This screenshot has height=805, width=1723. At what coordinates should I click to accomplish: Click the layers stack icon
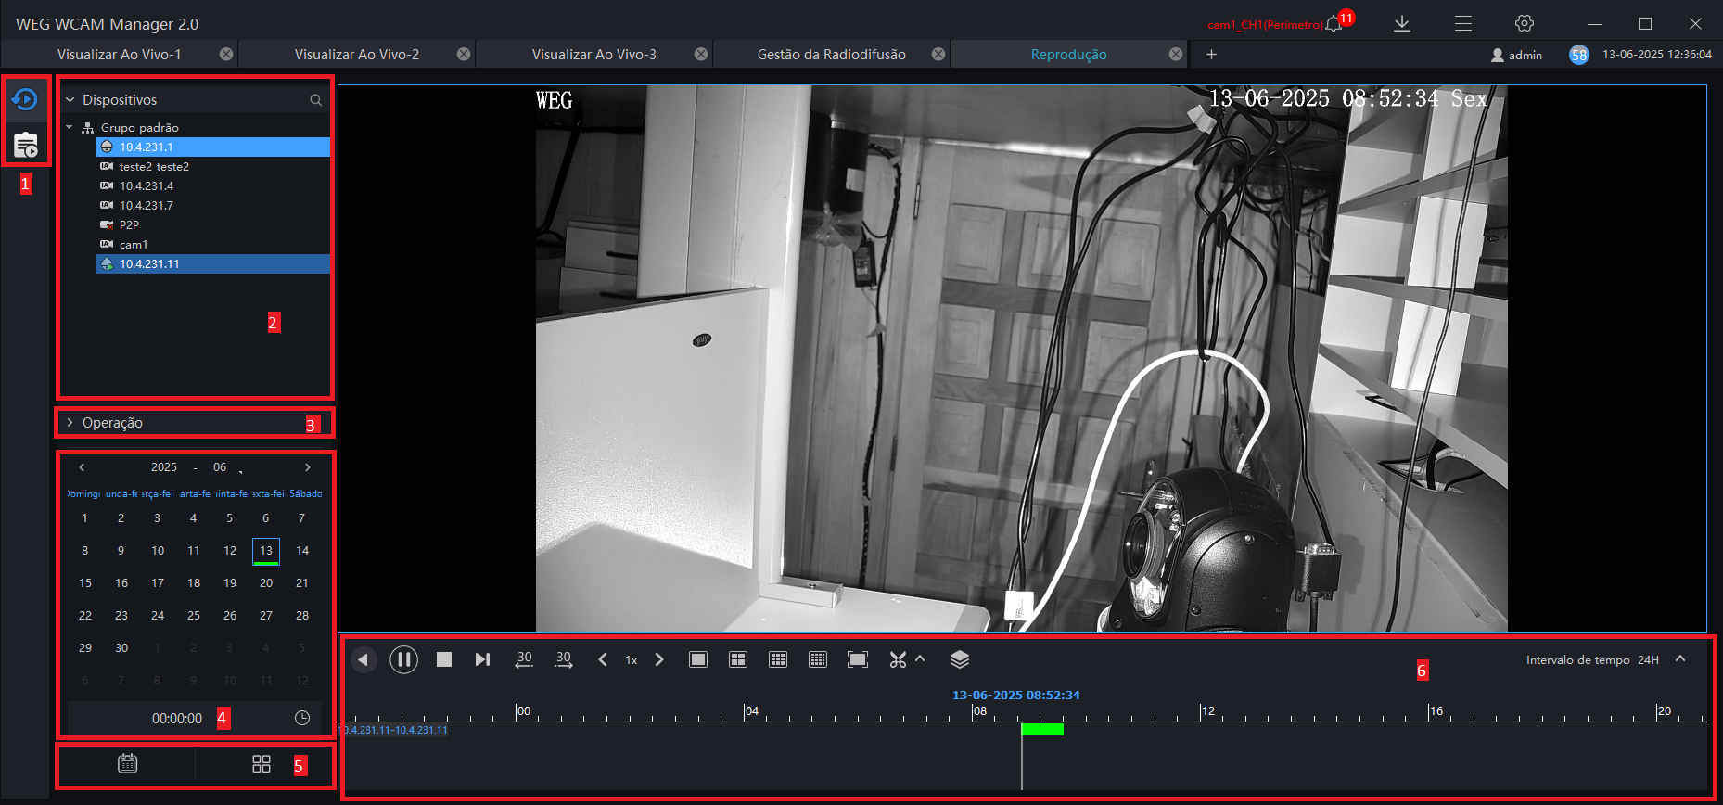(960, 659)
